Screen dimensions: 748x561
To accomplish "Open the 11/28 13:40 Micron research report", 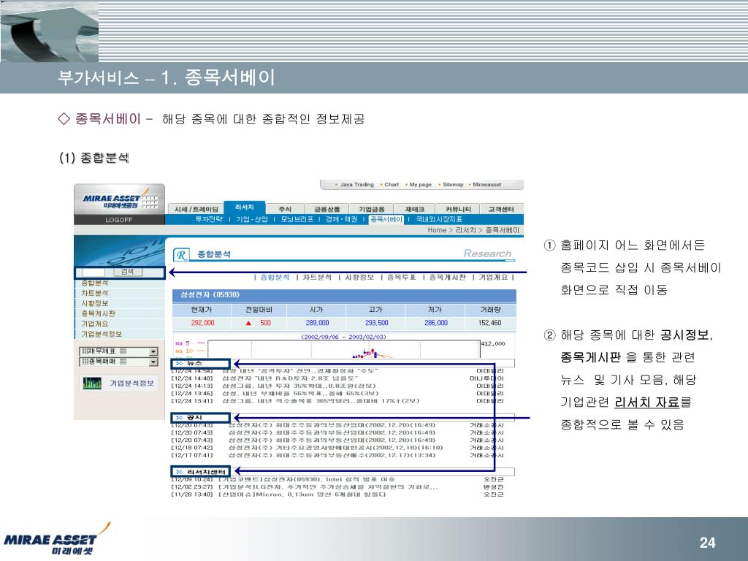I will 302,495.
